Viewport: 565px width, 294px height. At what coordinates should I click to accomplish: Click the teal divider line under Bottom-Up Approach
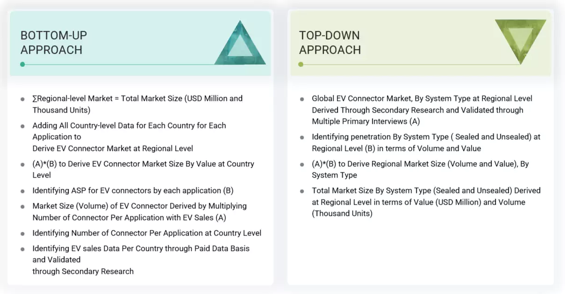coord(140,64)
